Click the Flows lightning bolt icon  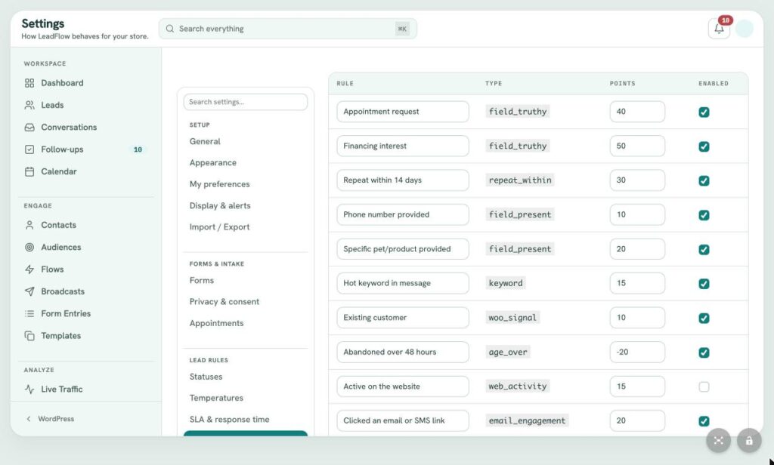pos(29,269)
